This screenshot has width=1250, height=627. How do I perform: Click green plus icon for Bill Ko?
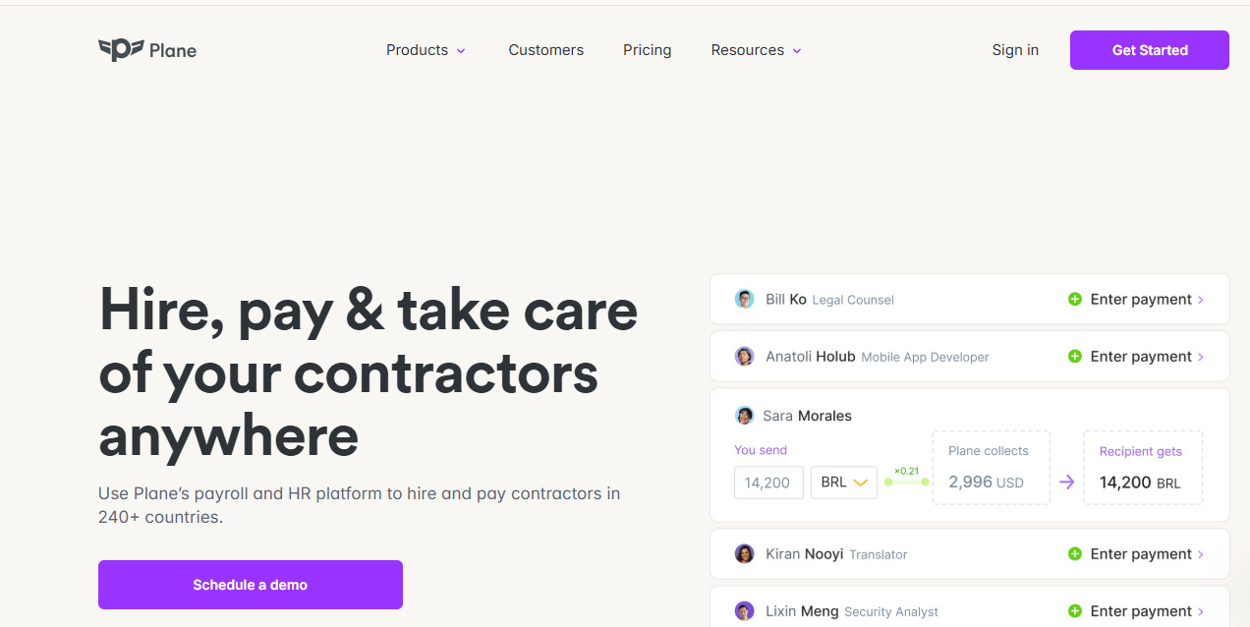click(1075, 300)
